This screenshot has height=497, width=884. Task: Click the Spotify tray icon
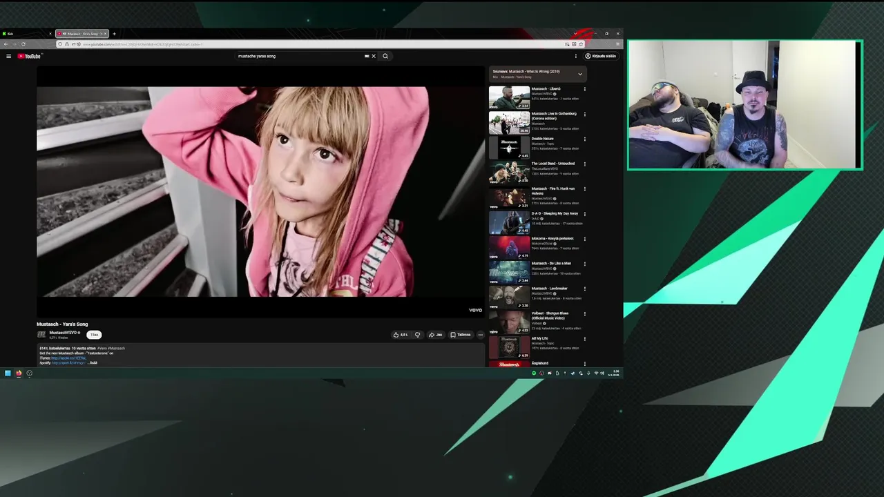[x=533, y=373]
